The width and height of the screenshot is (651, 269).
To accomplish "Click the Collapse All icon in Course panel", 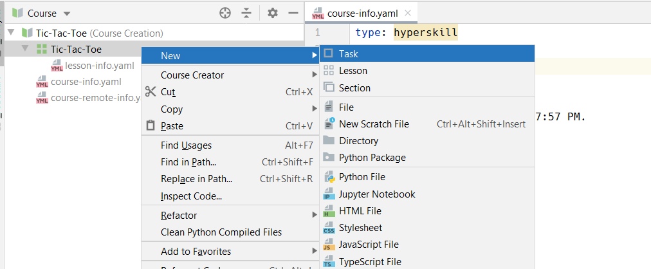I will click(x=246, y=13).
